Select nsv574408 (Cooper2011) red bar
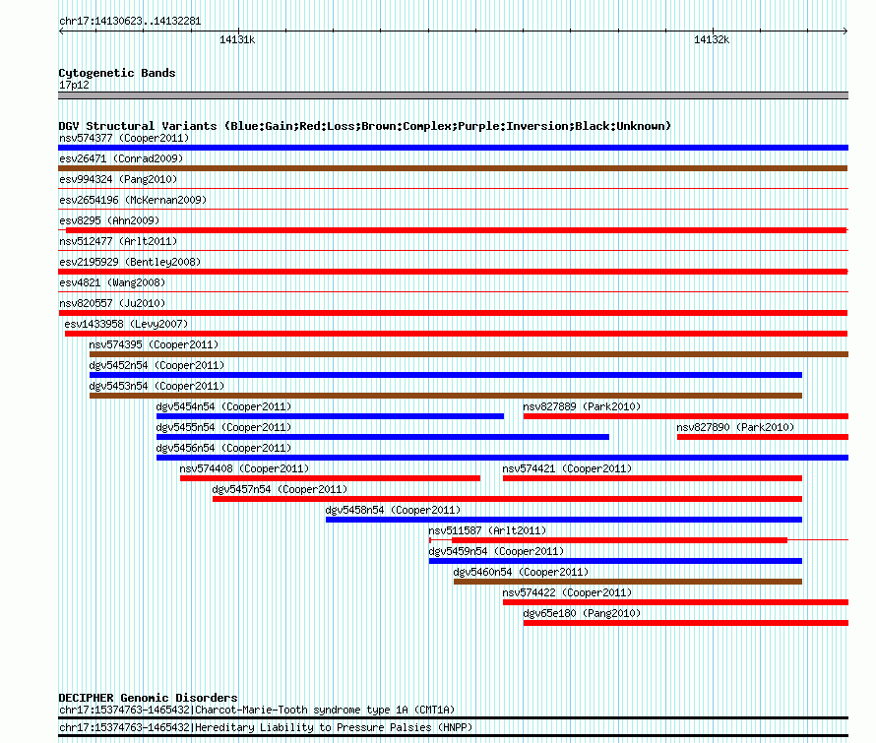876x743 pixels. (x=330, y=478)
